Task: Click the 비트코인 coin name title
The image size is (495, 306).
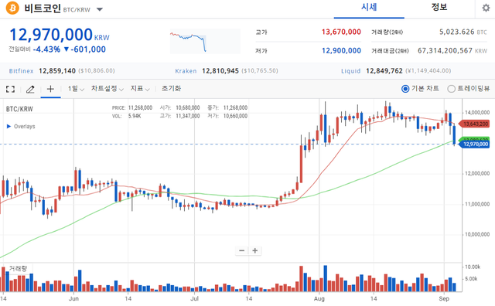Action: coord(43,8)
